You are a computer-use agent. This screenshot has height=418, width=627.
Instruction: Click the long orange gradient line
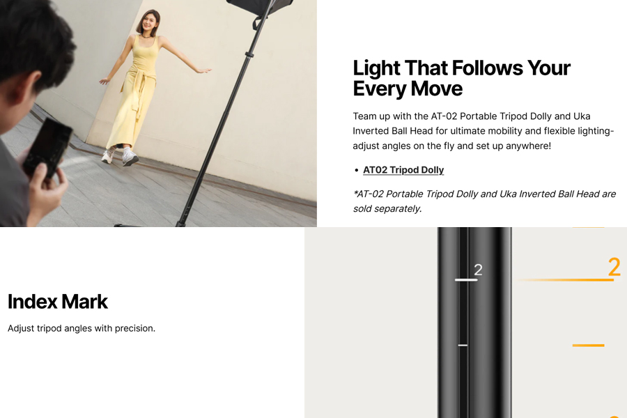click(564, 280)
